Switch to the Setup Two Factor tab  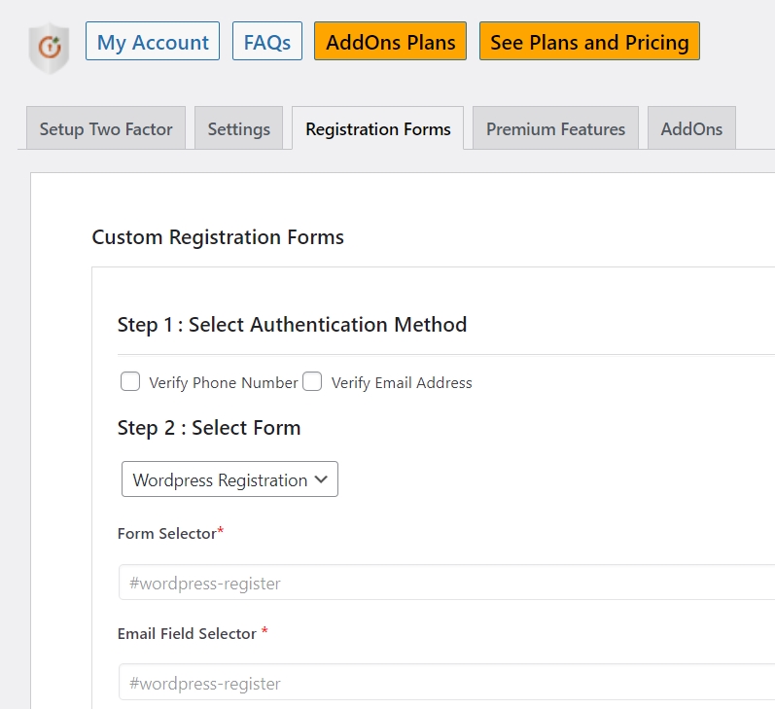point(106,129)
